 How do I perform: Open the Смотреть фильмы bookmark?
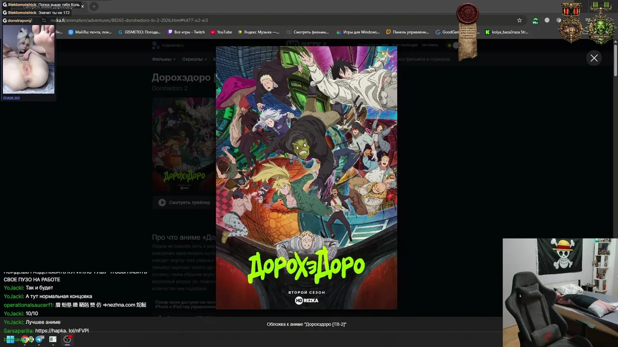point(308,32)
